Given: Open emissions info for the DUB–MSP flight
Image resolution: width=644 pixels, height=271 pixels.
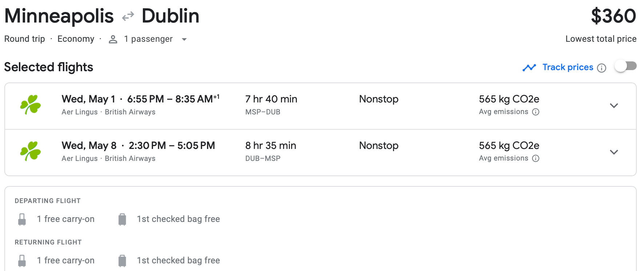Looking at the screenshot, I should (536, 158).
